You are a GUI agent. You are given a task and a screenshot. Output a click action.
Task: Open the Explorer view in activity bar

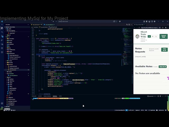2,28
